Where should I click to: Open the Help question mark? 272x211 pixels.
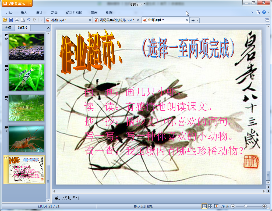coord(264,12)
